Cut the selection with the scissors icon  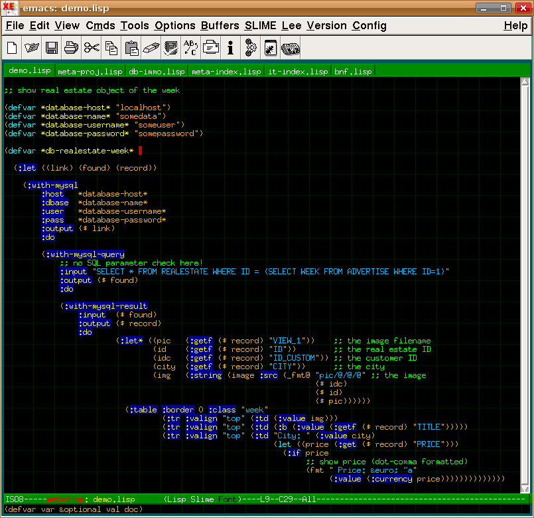tap(92, 48)
